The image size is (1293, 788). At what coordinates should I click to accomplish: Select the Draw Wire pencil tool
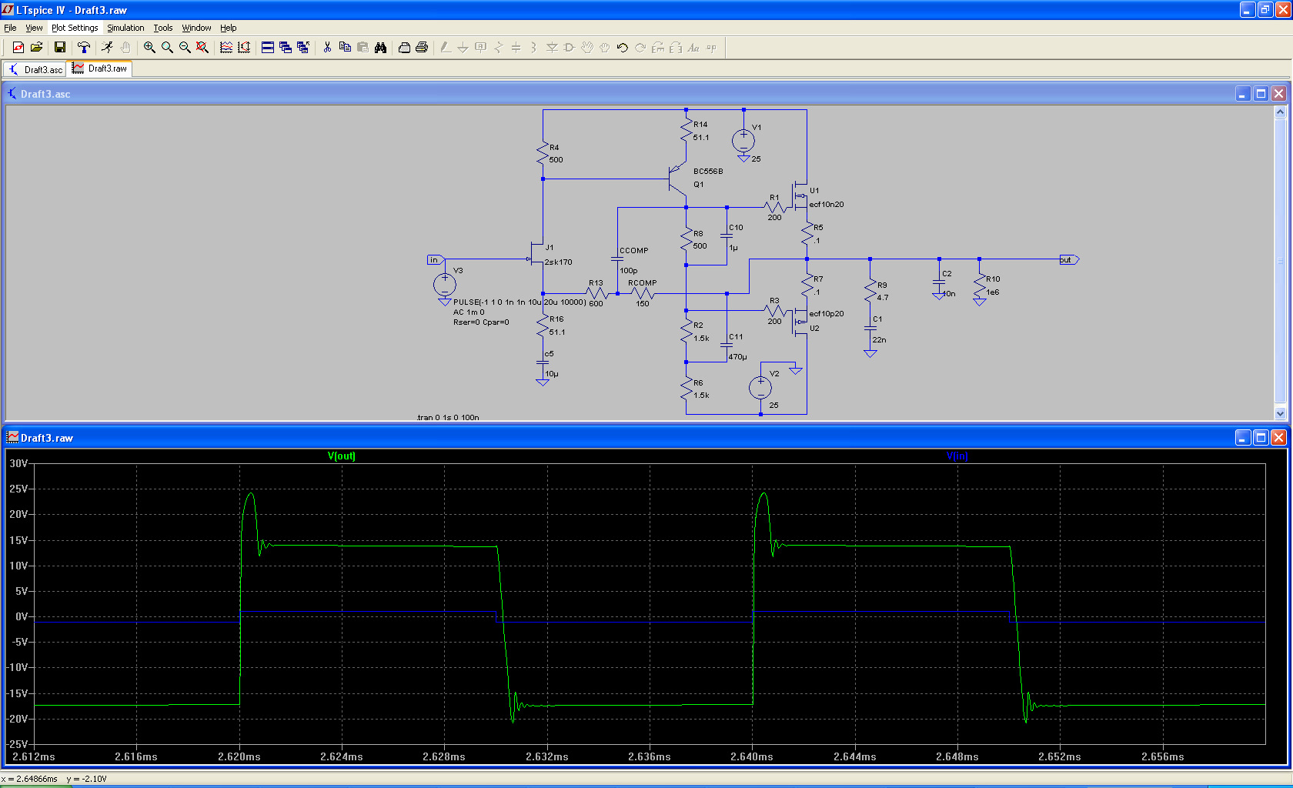(446, 48)
